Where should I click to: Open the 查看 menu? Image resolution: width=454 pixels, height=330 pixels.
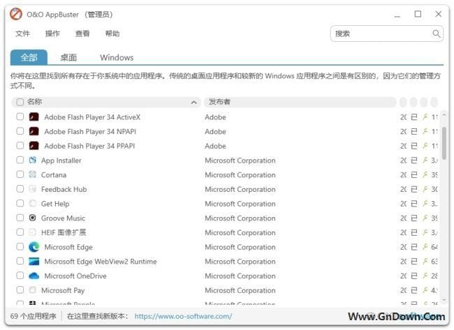(82, 33)
